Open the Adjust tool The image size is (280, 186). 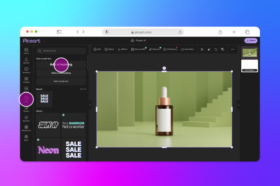pos(109,49)
